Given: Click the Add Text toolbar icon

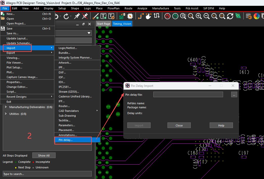Looking at the screenshot, I should (x=104, y=16).
